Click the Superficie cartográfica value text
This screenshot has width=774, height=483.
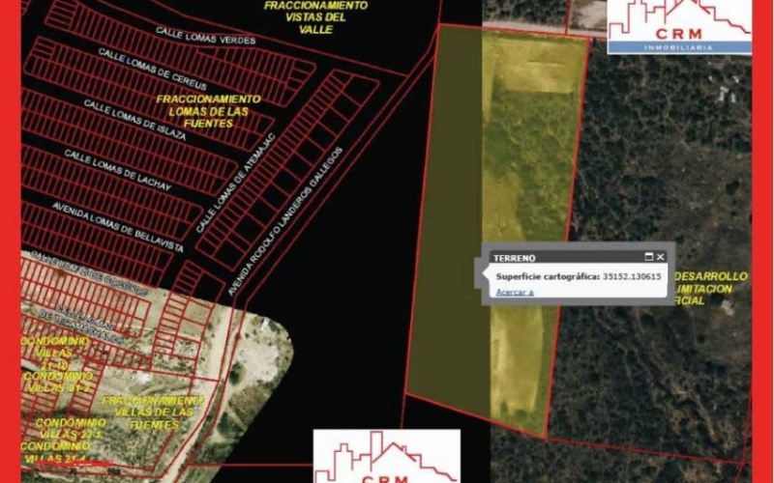pos(632,276)
